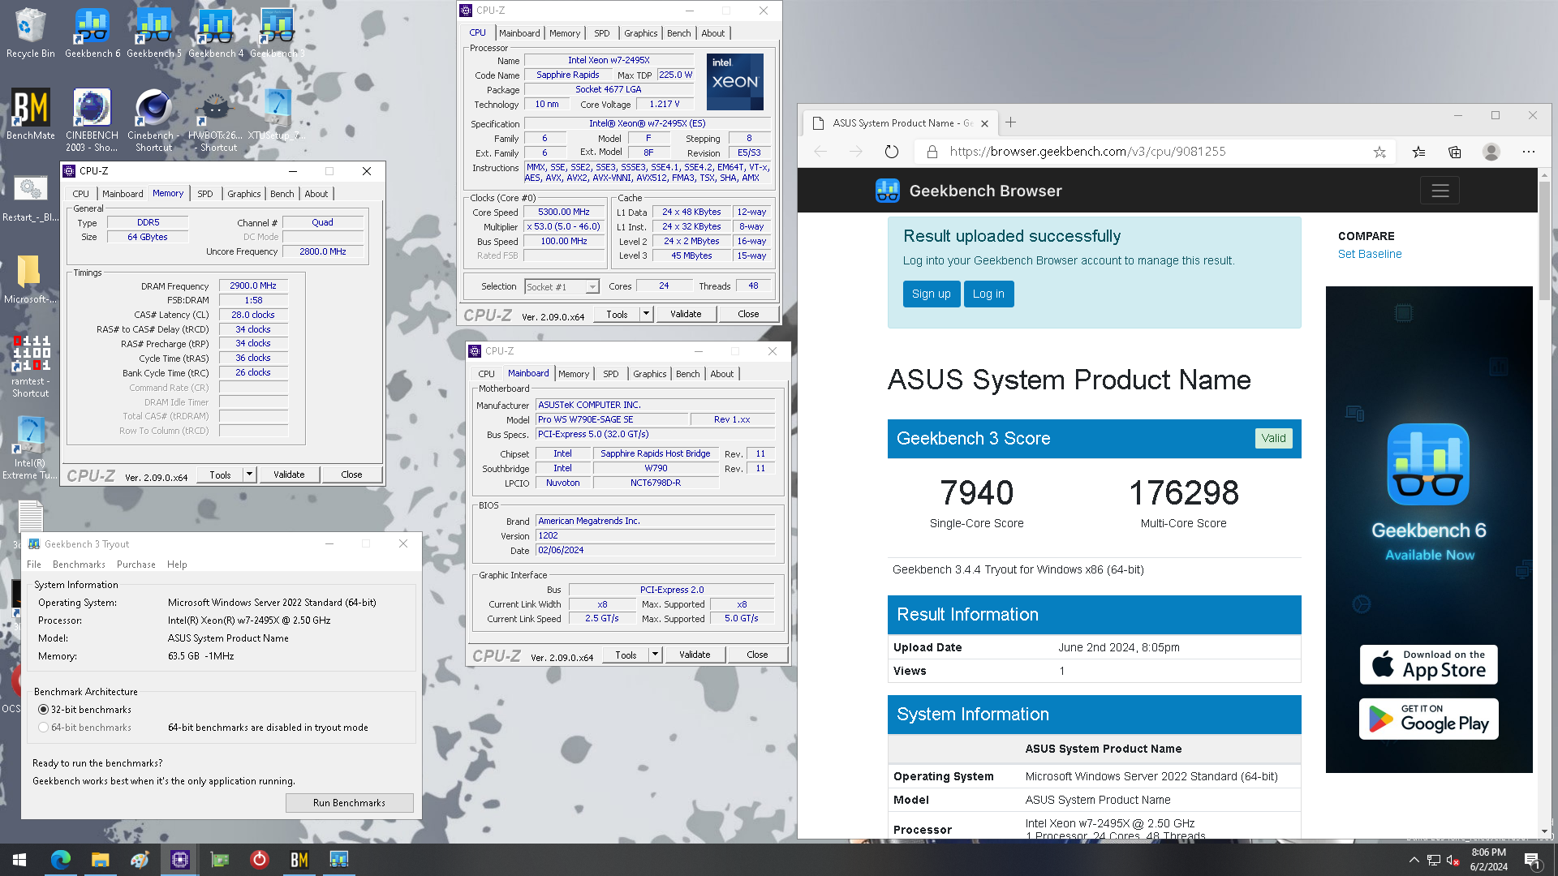Open Windows Start menu
1558x876 pixels.
(19, 860)
